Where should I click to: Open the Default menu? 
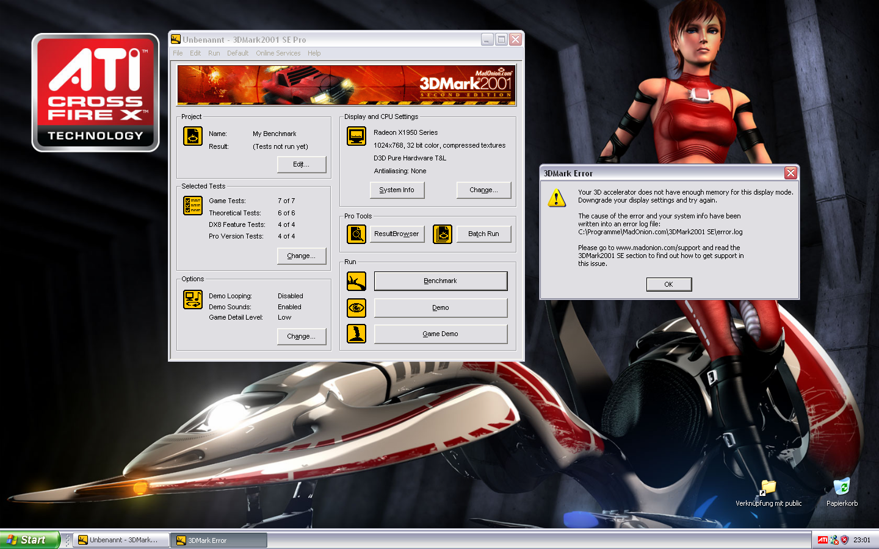[x=237, y=53]
